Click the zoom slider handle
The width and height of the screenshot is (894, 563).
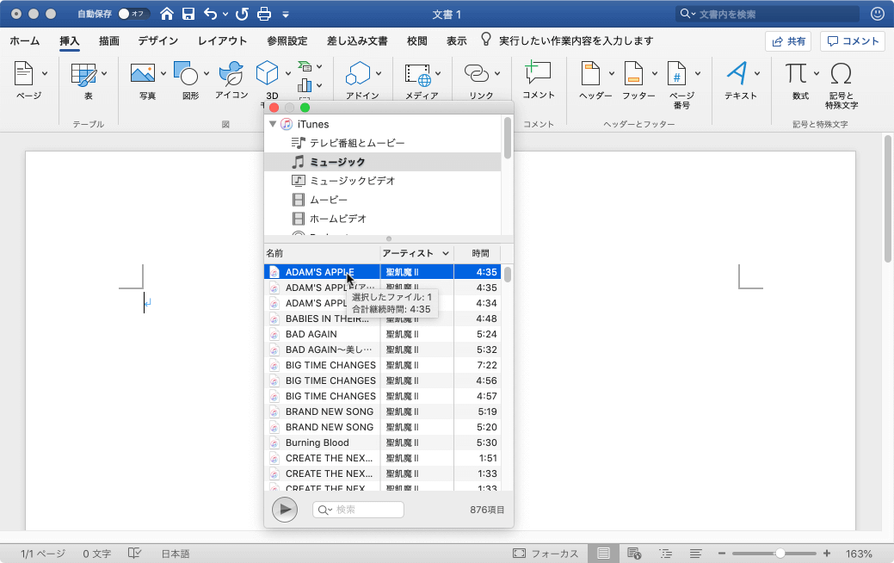pos(780,554)
